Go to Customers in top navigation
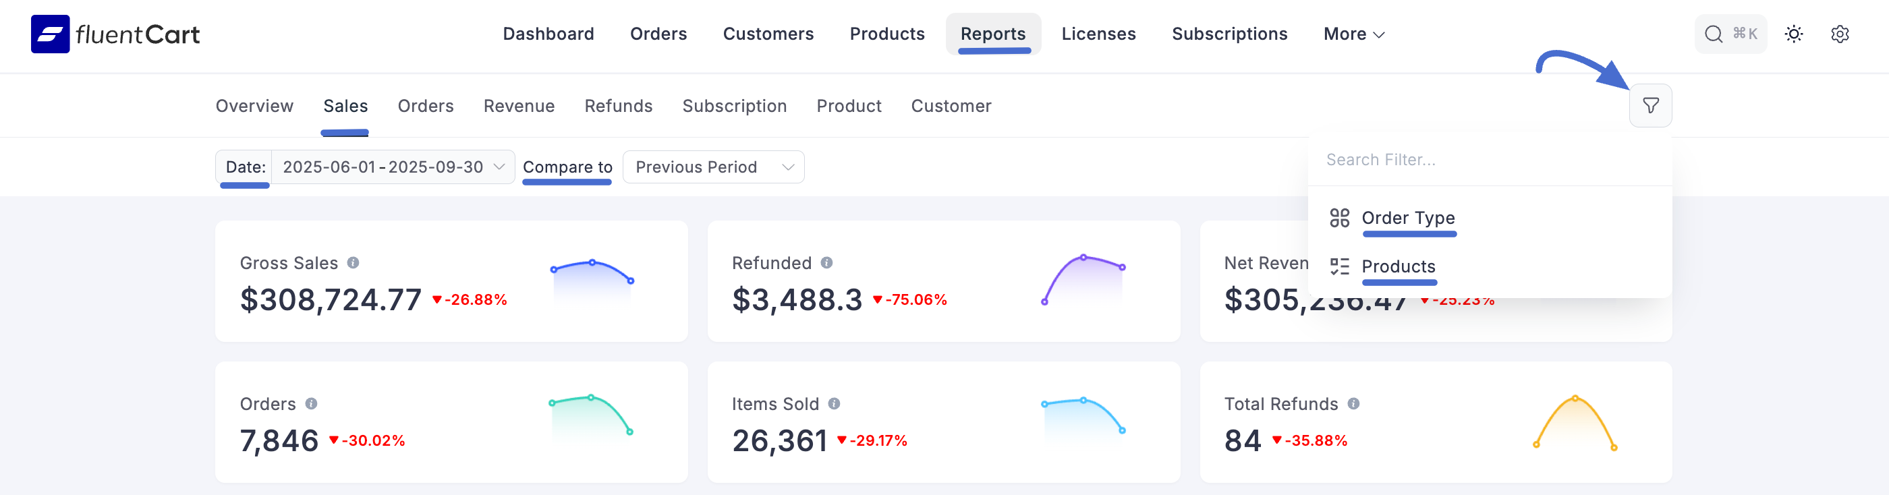The image size is (1889, 495). [768, 34]
